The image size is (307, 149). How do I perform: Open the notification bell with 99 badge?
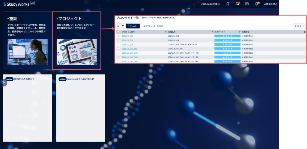[x=257, y=4]
